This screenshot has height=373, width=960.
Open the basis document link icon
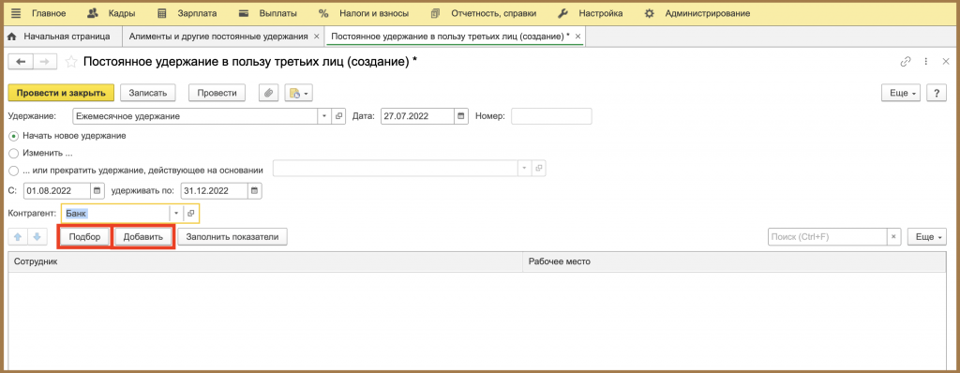[x=539, y=168]
